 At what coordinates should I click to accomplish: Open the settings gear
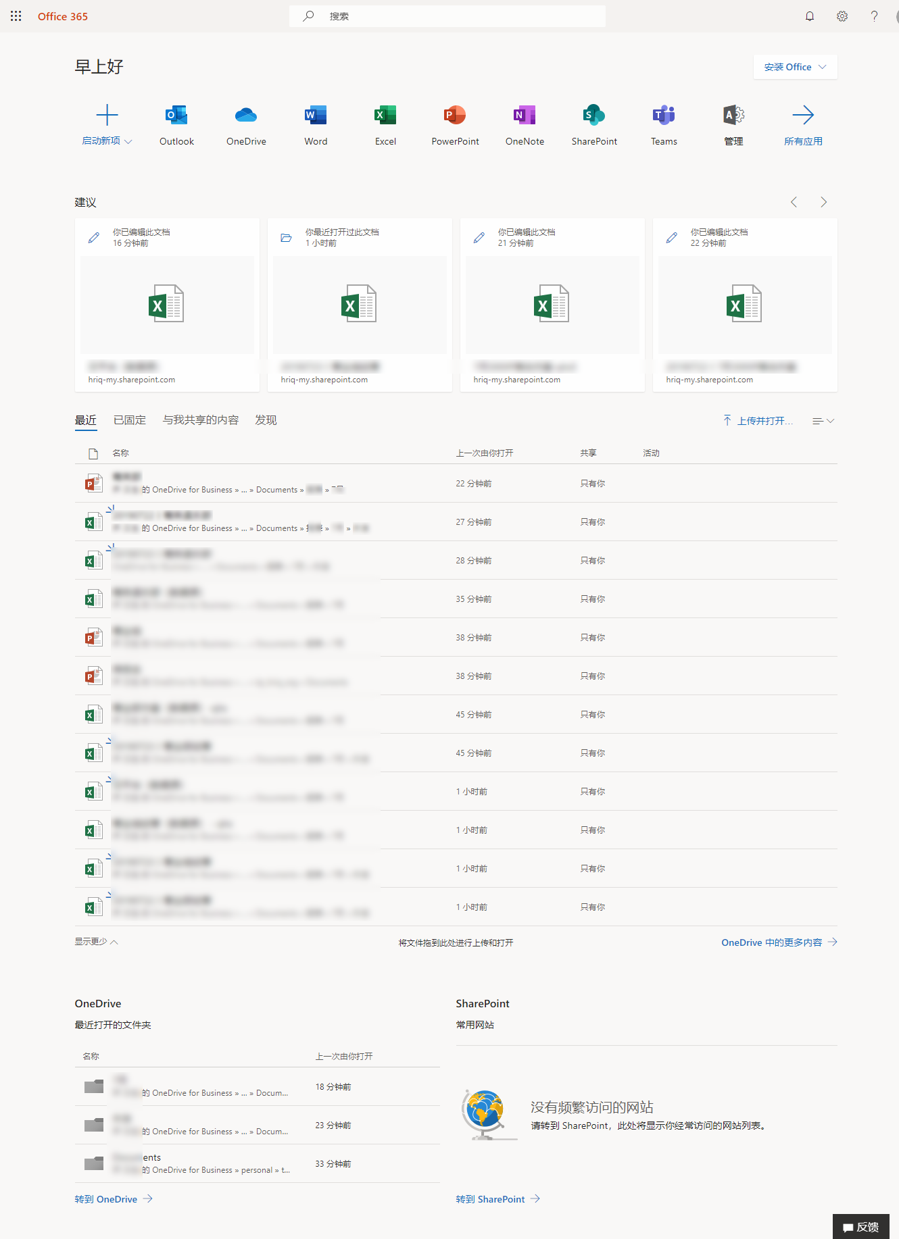[x=842, y=16]
